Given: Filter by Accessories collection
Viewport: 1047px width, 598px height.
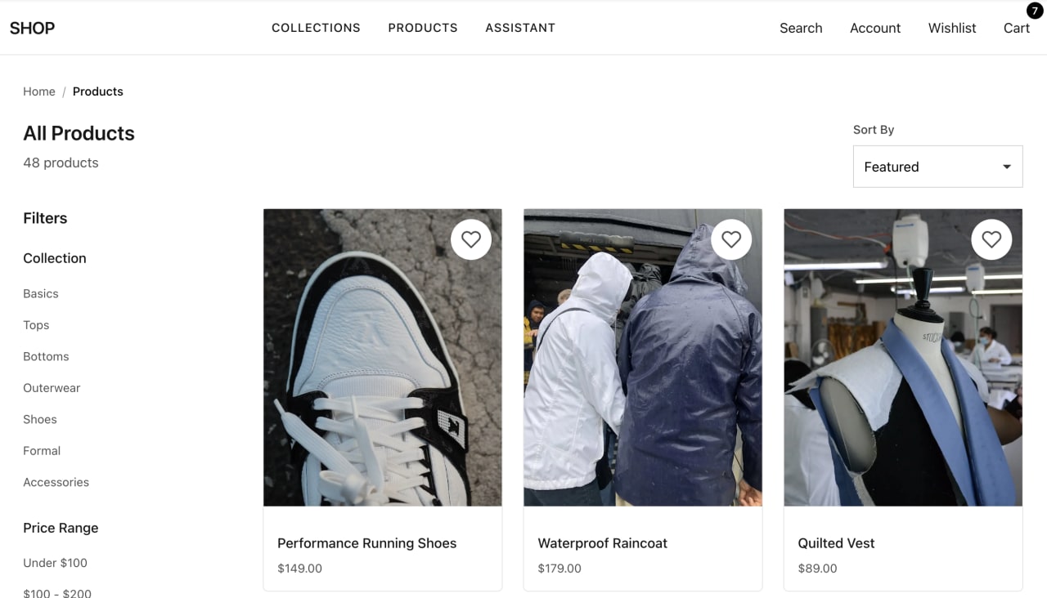Looking at the screenshot, I should pos(56,482).
